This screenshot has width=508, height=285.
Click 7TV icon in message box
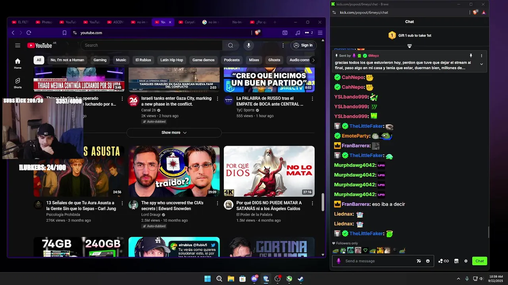pos(419,261)
